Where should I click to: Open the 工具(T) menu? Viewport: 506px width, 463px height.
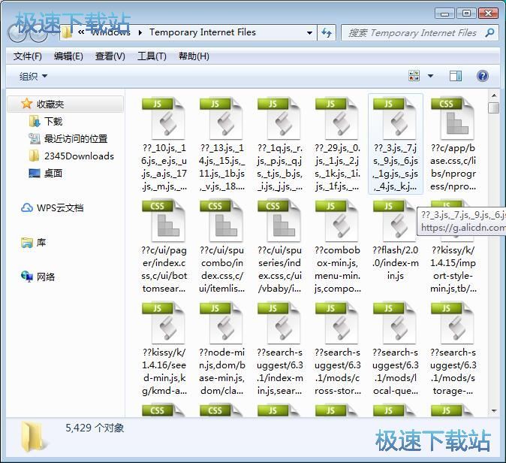152,56
